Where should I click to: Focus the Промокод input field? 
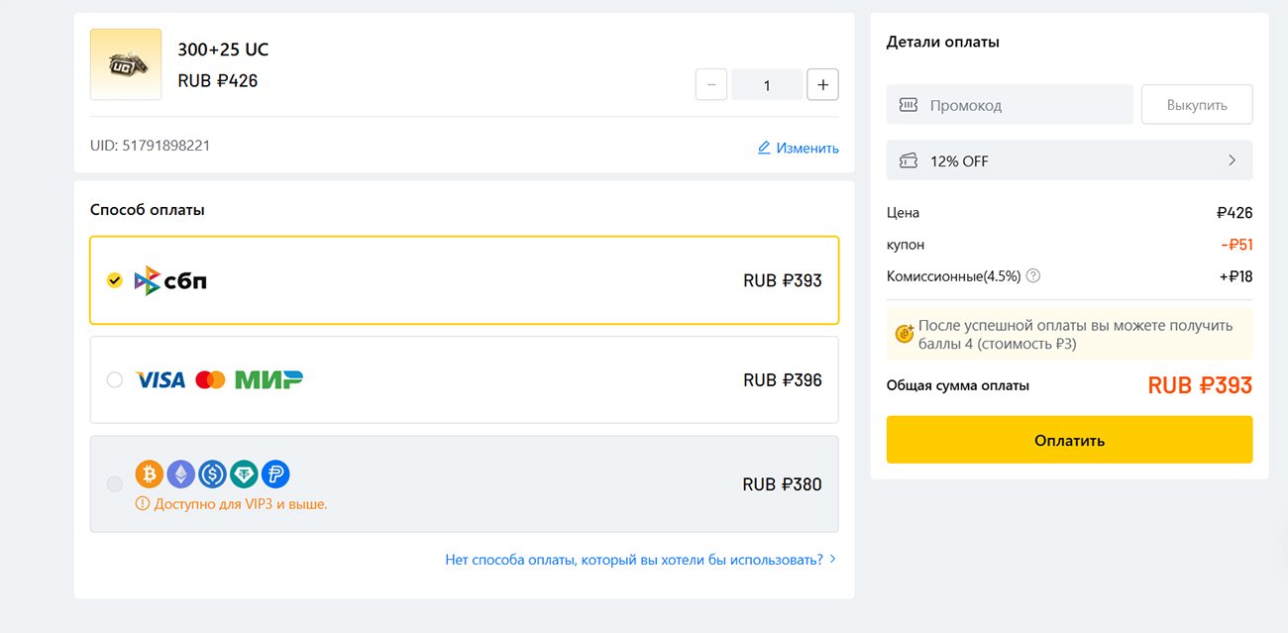click(1020, 105)
